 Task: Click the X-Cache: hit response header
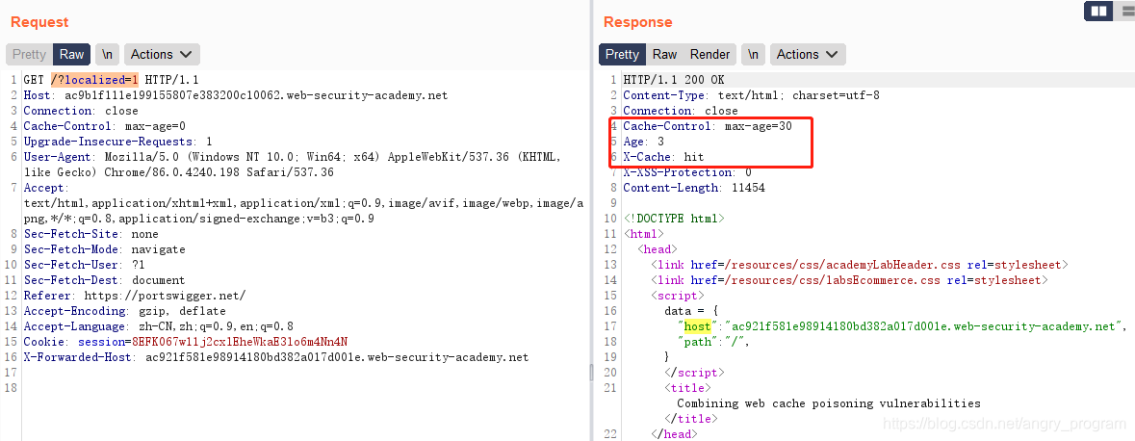[663, 156]
